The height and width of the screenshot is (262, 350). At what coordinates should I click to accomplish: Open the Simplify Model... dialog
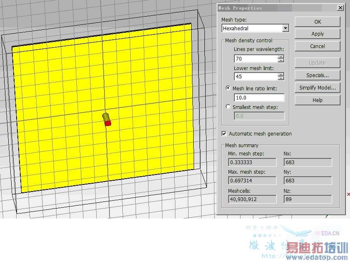(x=317, y=88)
